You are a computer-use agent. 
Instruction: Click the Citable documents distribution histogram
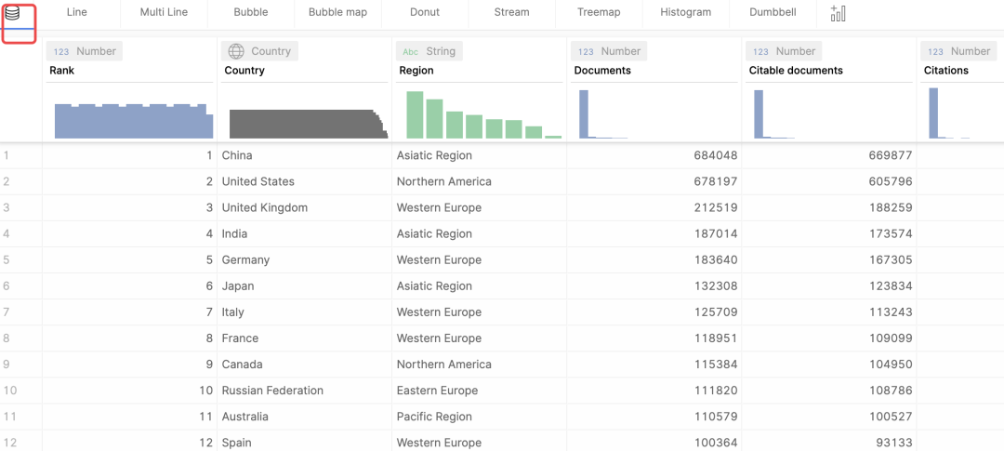774,114
